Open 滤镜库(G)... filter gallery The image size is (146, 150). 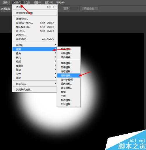pyautogui.click(x=35, y=19)
